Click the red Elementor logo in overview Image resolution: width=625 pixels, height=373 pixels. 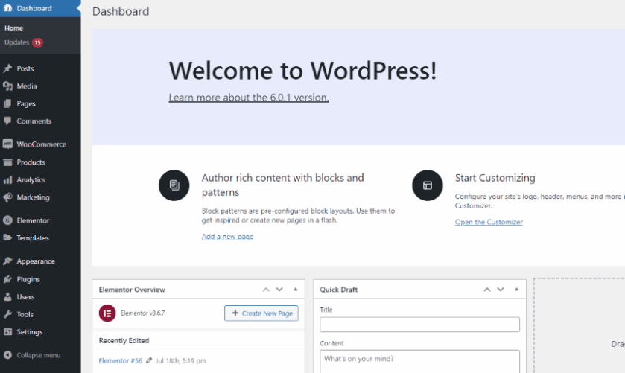coord(107,313)
